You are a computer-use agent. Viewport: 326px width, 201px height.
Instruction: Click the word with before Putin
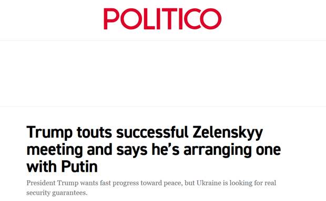pos(42,166)
